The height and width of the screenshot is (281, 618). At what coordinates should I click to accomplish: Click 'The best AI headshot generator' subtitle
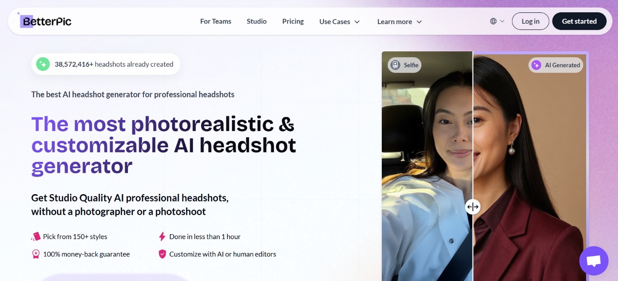133,95
